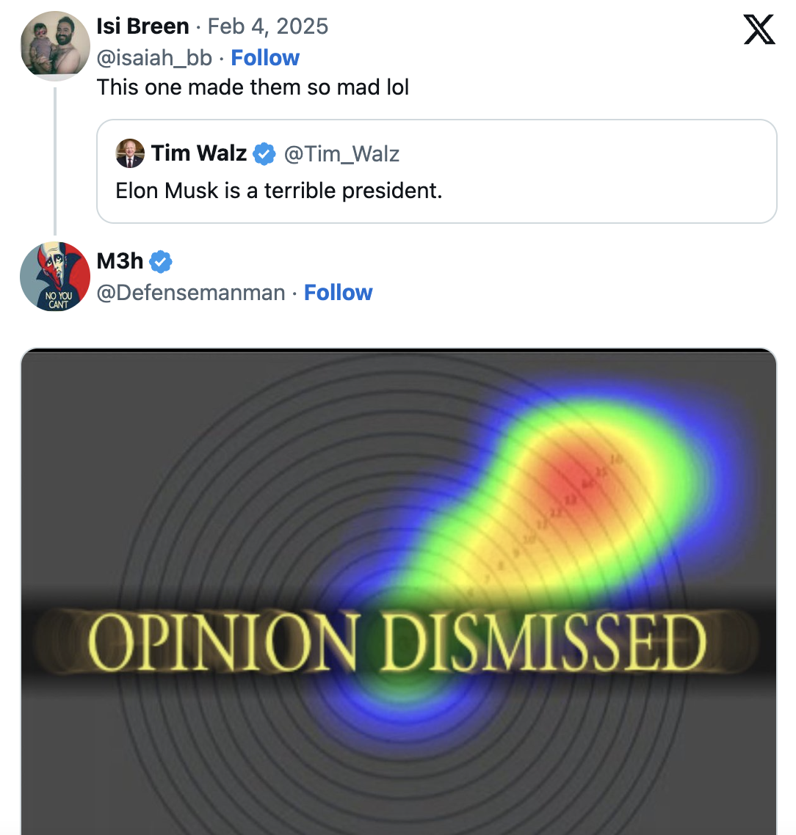
Task: Follow the @Defensemanman account
Action: (x=338, y=293)
